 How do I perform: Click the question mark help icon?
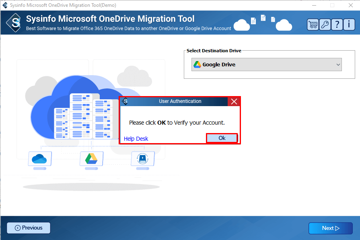[x=337, y=24]
